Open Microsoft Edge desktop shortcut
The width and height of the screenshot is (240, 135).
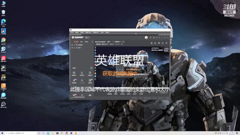click(3, 23)
